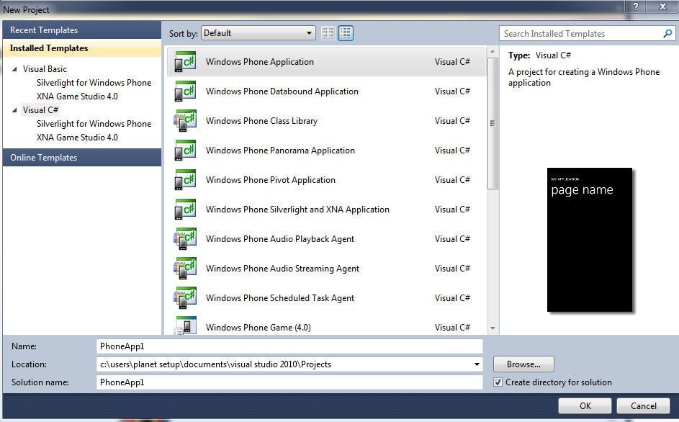Select 'Windows Phone Game (4.0)' text
Image resolution: width=679 pixels, height=422 pixels.
click(258, 328)
